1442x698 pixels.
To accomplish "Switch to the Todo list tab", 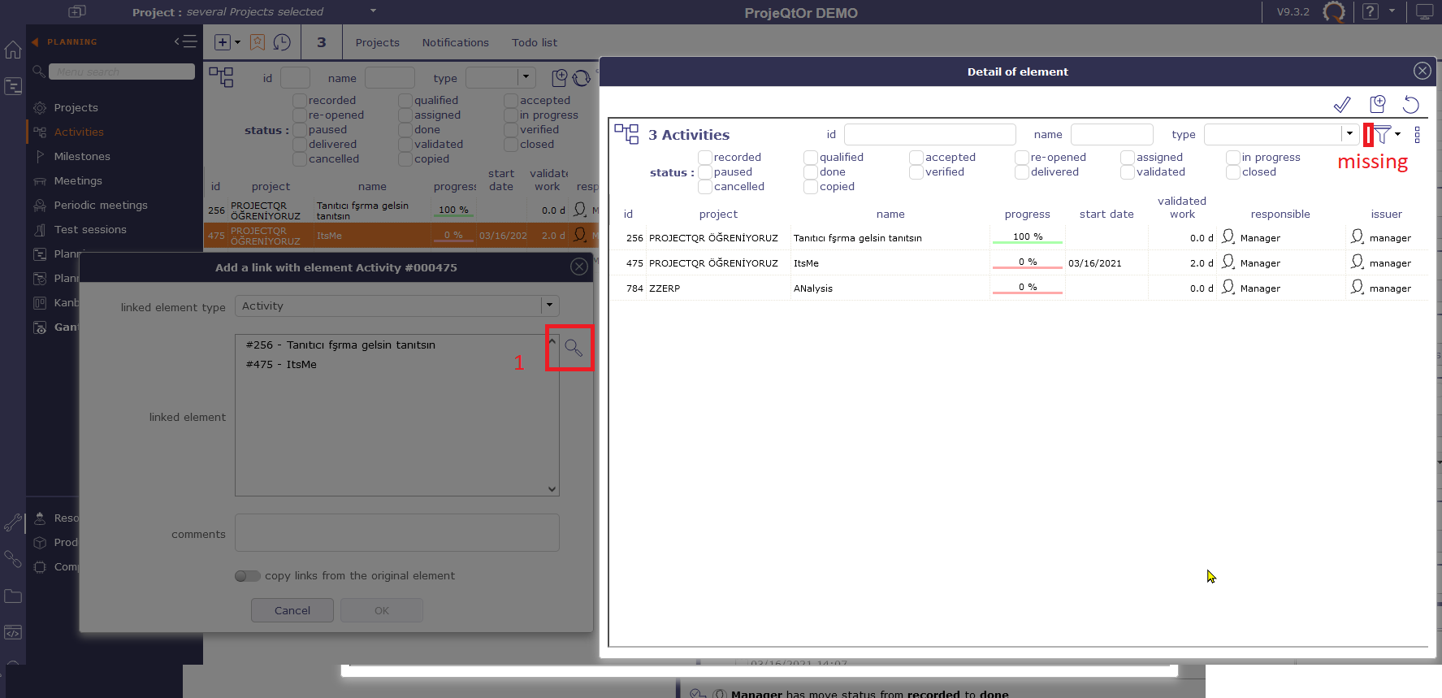I will [x=534, y=42].
